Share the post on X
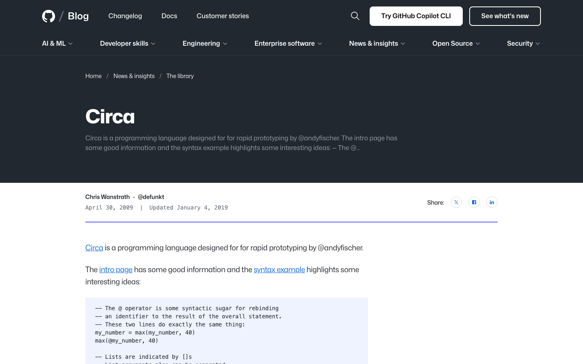 point(456,202)
